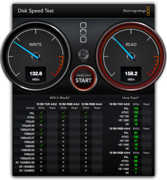Click the Disk Speed Test title

(36, 11)
